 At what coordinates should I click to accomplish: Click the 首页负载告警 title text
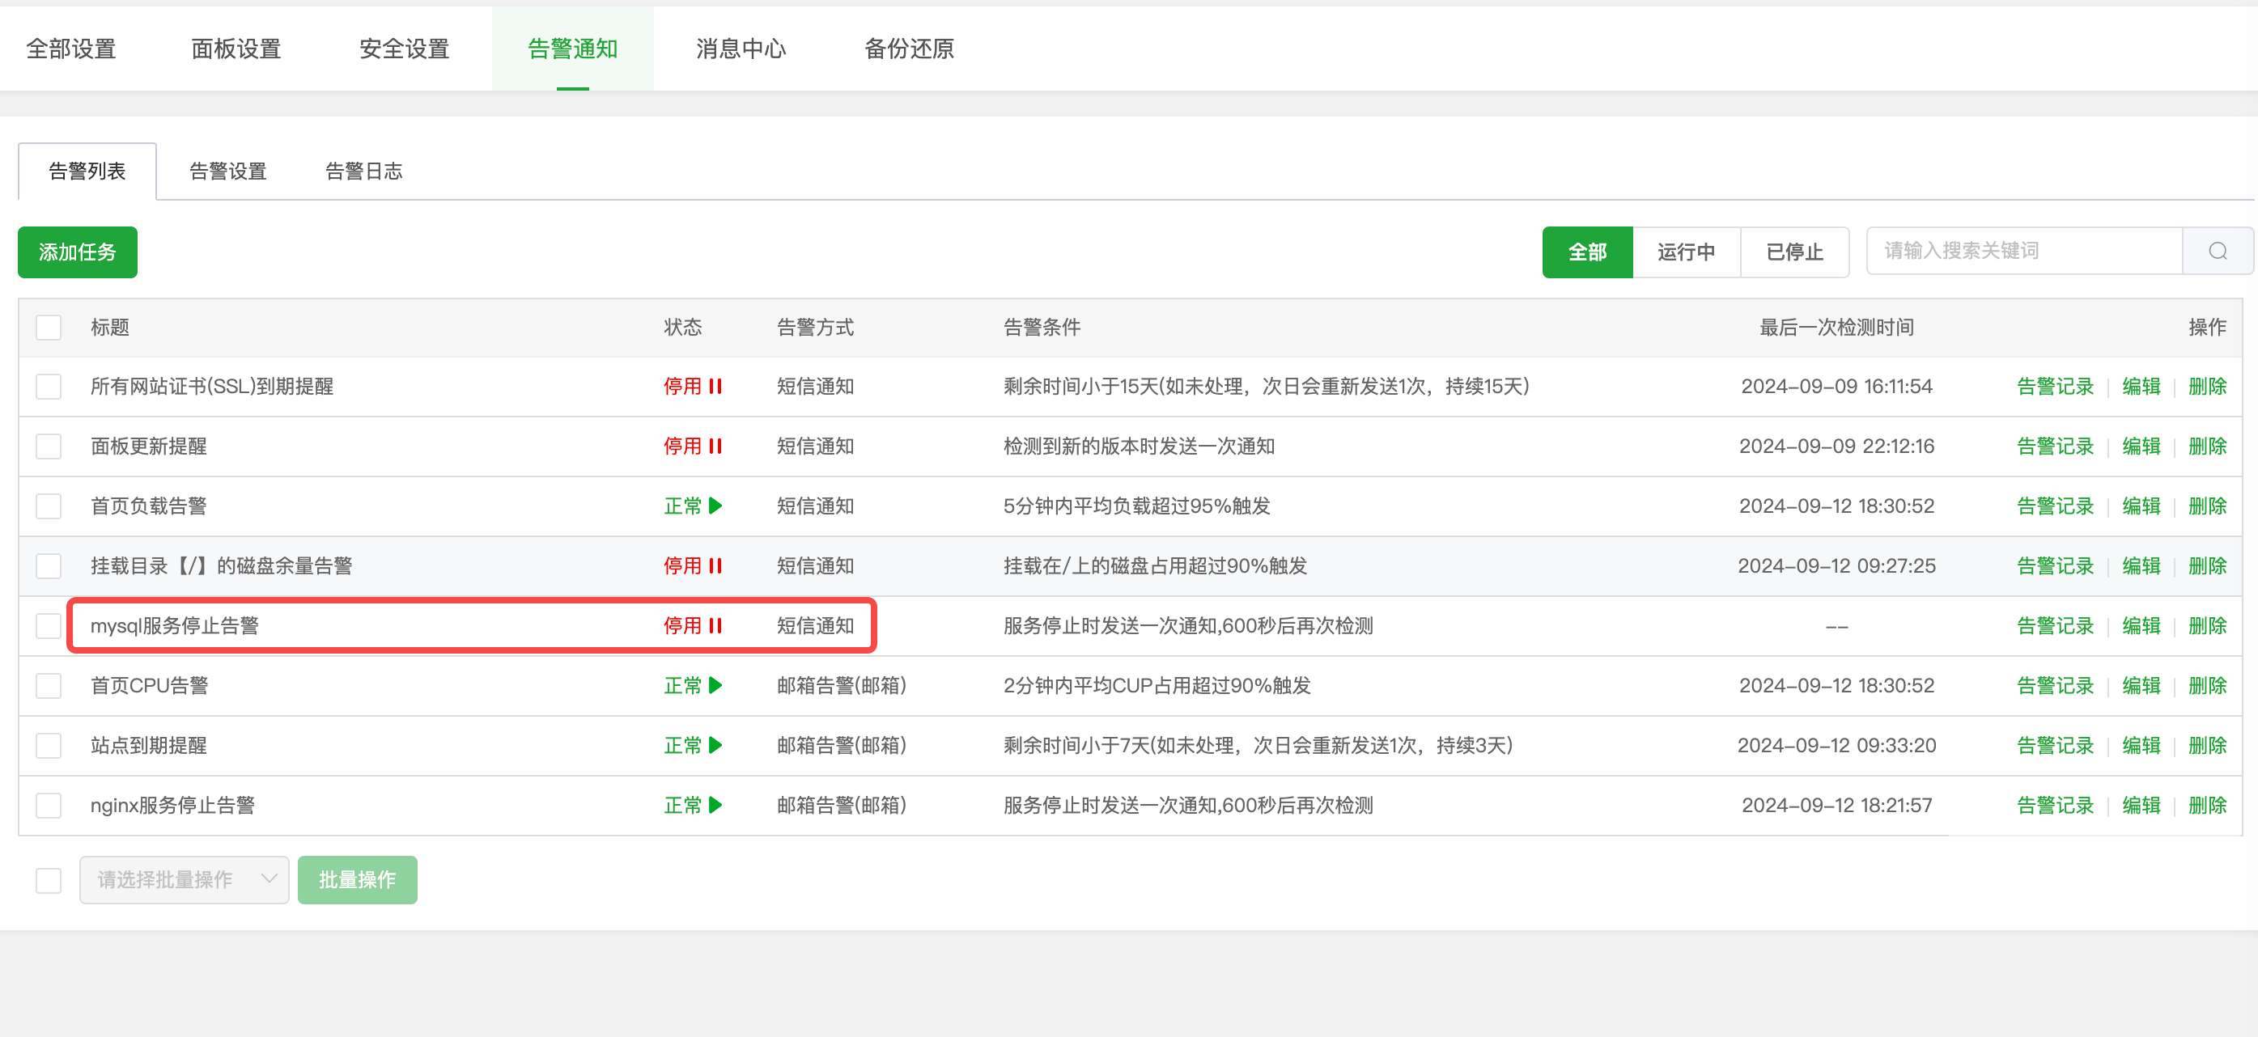point(148,506)
